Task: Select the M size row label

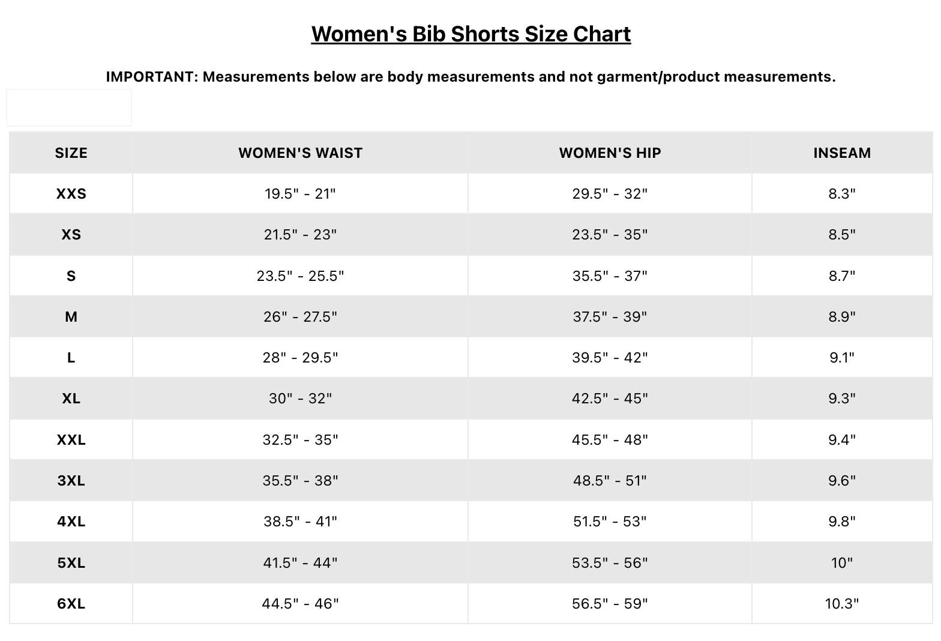Action: tap(71, 317)
